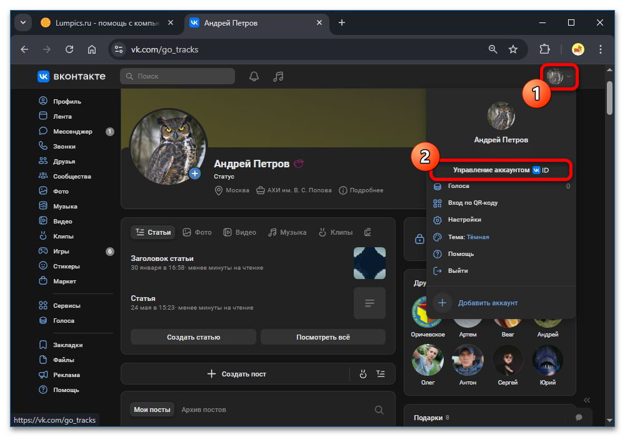Image resolution: width=625 pixels, height=437 pixels.
Task: Open friend Олег's avatar
Action: click(427, 360)
